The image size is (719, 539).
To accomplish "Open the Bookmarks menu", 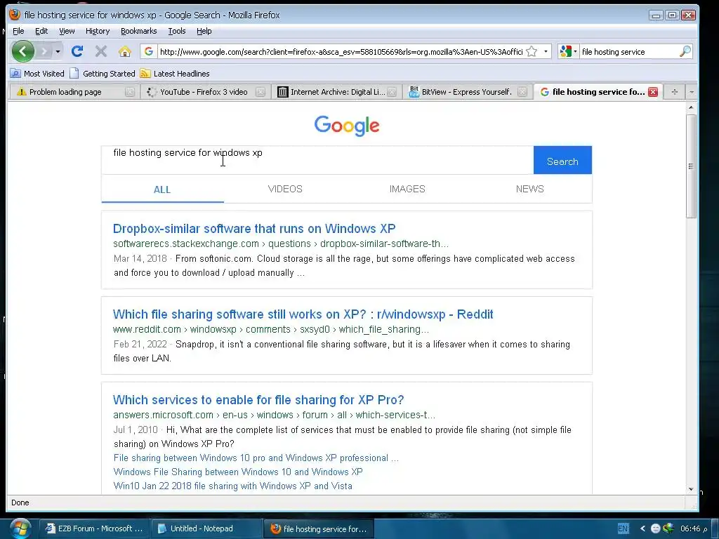I will [139, 31].
